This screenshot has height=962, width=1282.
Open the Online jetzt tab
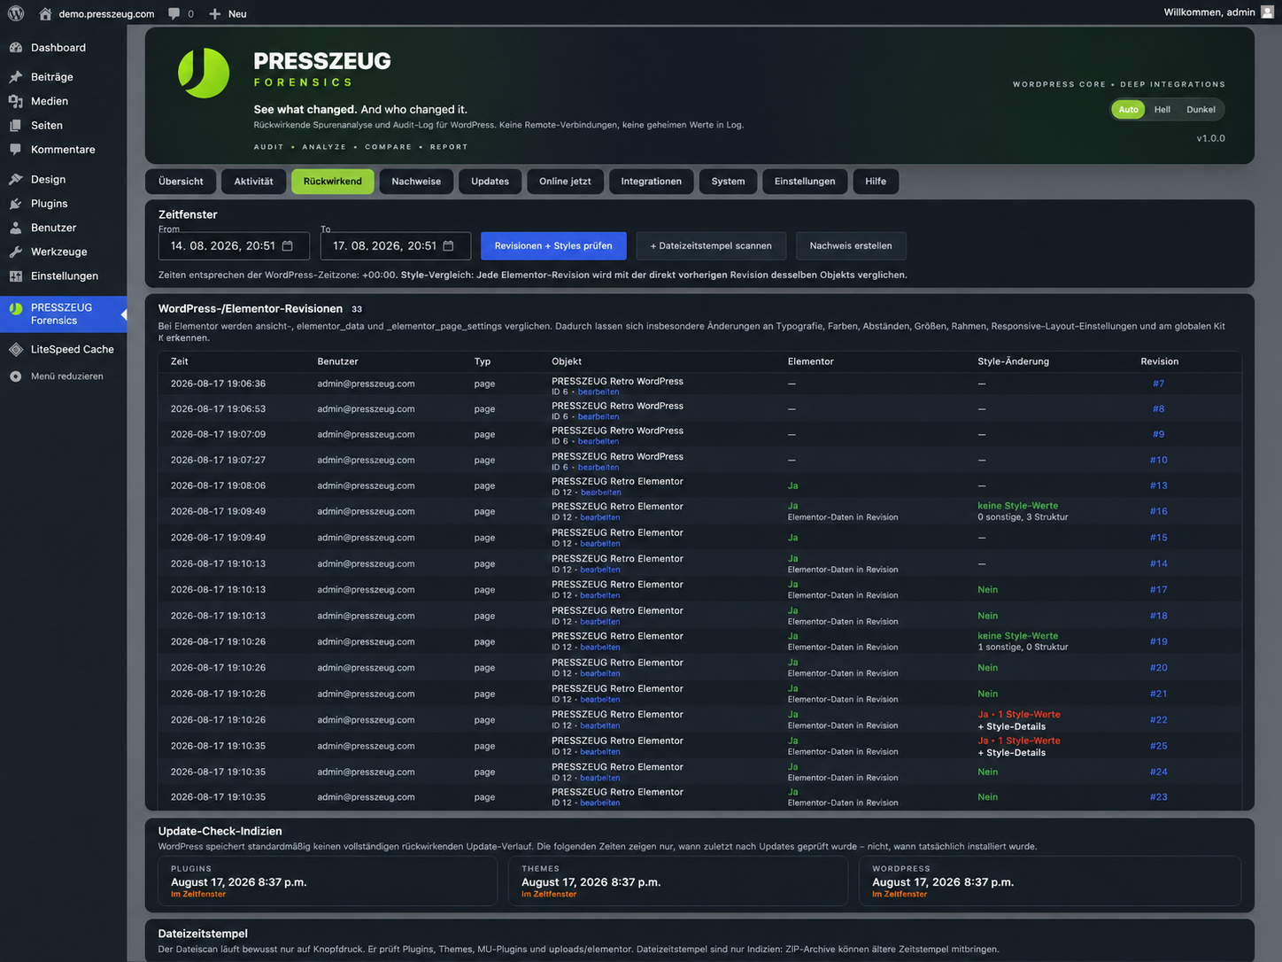click(565, 182)
